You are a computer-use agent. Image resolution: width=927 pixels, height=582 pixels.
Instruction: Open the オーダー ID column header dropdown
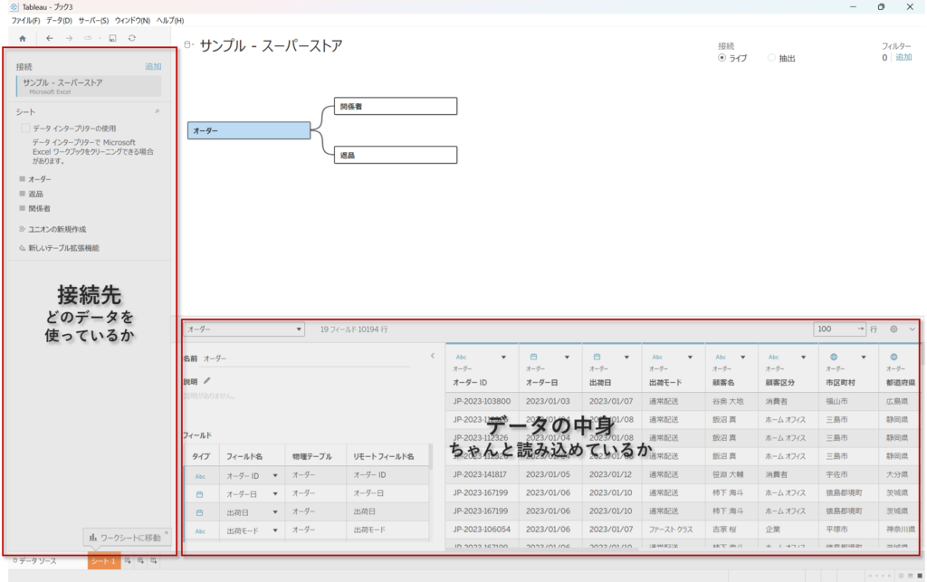click(503, 357)
